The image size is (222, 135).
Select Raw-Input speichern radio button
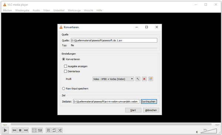(x=64, y=88)
